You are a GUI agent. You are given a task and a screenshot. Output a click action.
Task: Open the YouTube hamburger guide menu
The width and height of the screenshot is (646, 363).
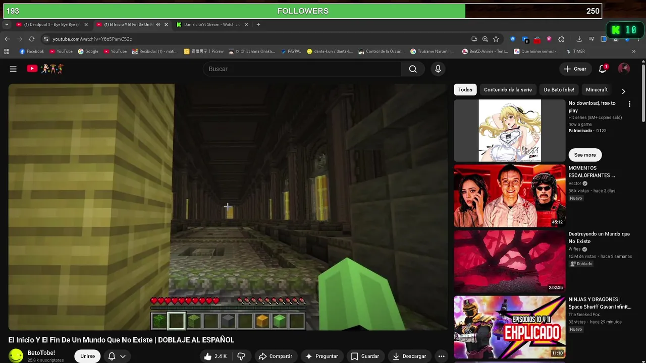[13, 69]
